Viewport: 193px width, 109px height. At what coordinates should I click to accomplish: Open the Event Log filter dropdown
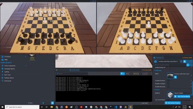coord(122,74)
